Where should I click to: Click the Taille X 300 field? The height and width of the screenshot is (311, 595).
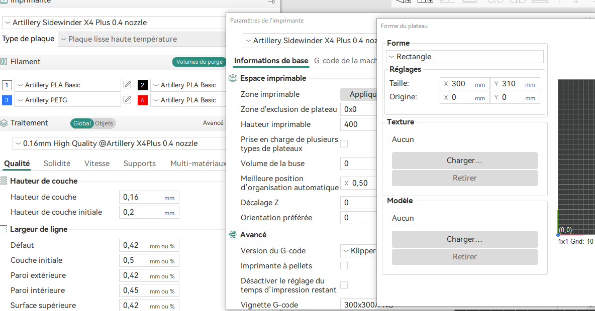pyautogui.click(x=464, y=84)
